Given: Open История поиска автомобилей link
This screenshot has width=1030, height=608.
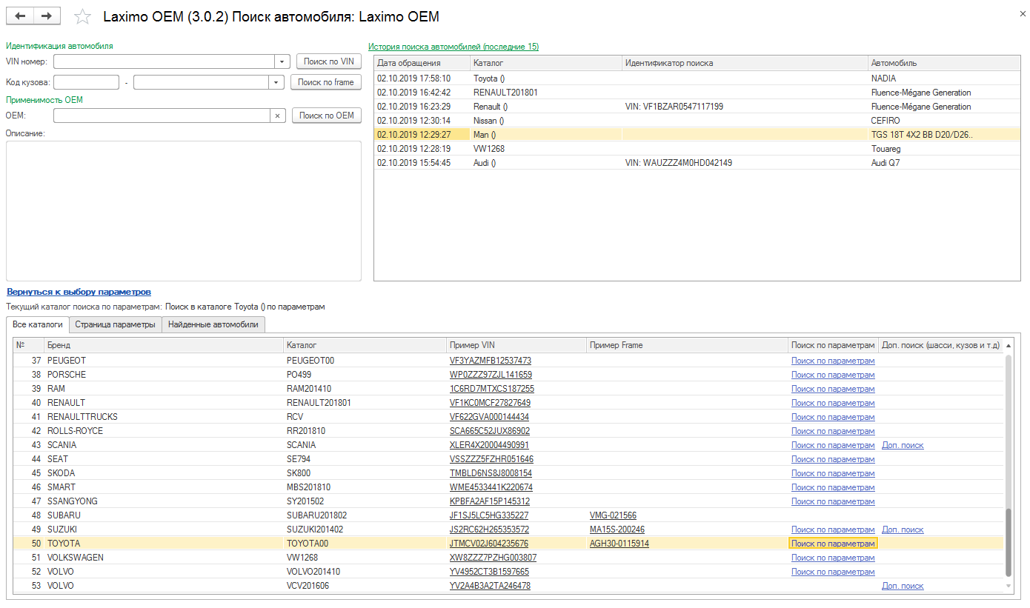Looking at the screenshot, I should tap(453, 47).
